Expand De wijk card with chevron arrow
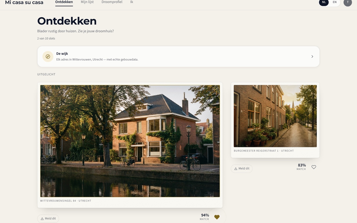 [312, 57]
